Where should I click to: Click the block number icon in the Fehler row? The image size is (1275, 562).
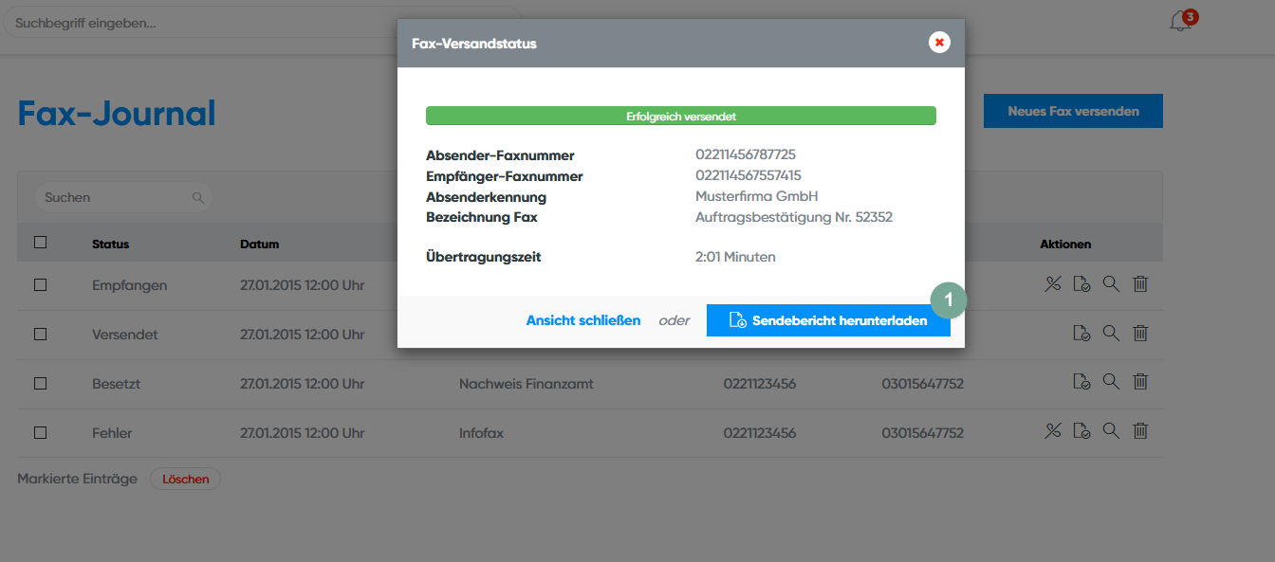1052,431
